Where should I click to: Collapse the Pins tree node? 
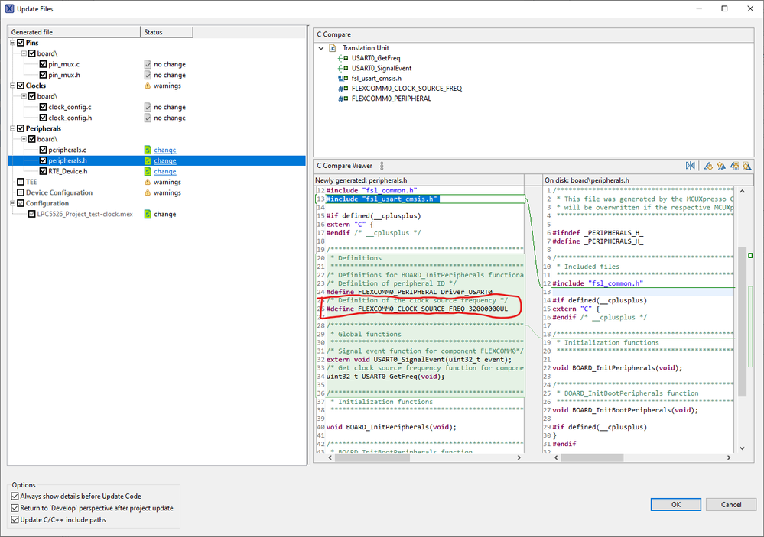[13, 43]
